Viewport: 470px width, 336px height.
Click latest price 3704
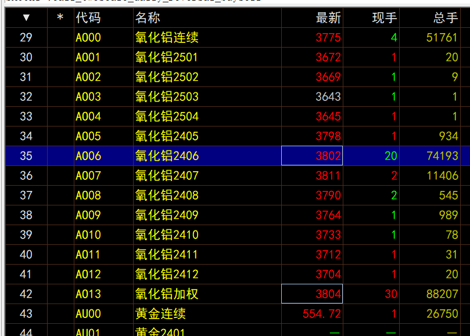tap(328, 274)
